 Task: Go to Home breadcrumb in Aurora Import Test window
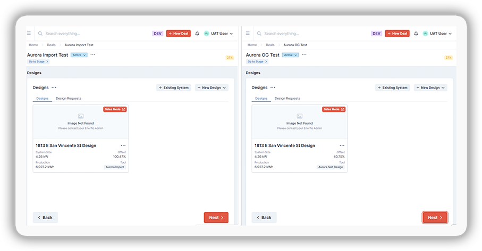coord(33,45)
